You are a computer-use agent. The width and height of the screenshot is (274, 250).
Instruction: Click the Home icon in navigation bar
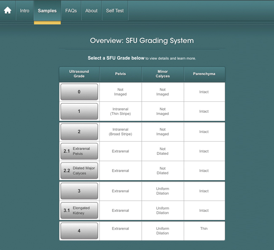click(8, 11)
